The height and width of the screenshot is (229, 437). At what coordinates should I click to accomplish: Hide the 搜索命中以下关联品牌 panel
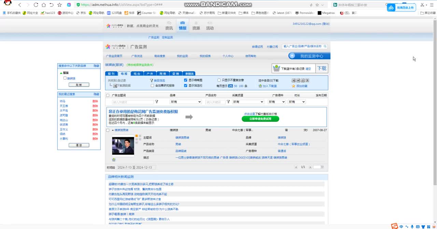coord(97,66)
